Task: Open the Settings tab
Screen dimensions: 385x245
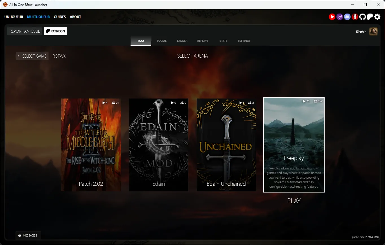Action: pos(244,41)
